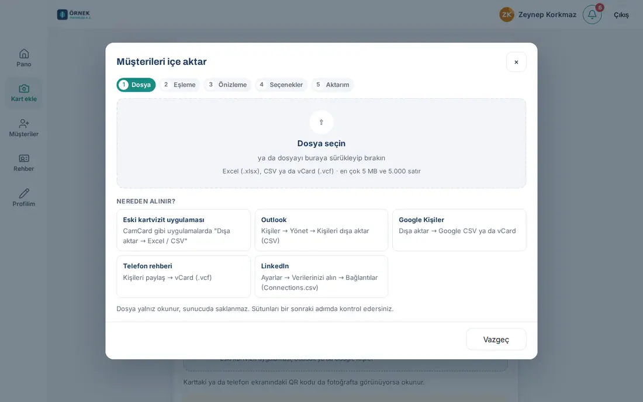Click Dosya seçin to choose a file
Screen dimensions: 643x402
pyautogui.click(x=321, y=143)
